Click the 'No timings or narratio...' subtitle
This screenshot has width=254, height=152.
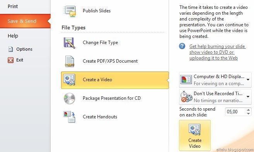click(218, 101)
